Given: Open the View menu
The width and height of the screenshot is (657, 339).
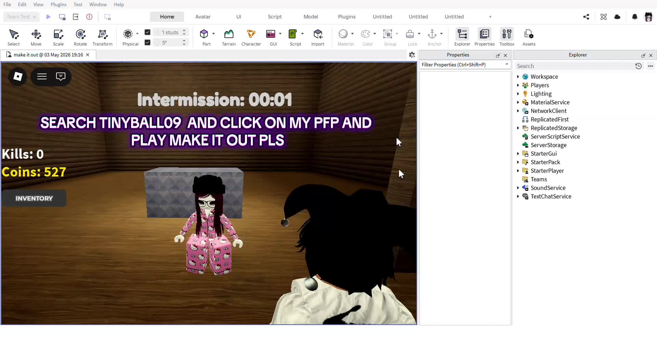Looking at the screenshot, I should (x=38, y=4).
